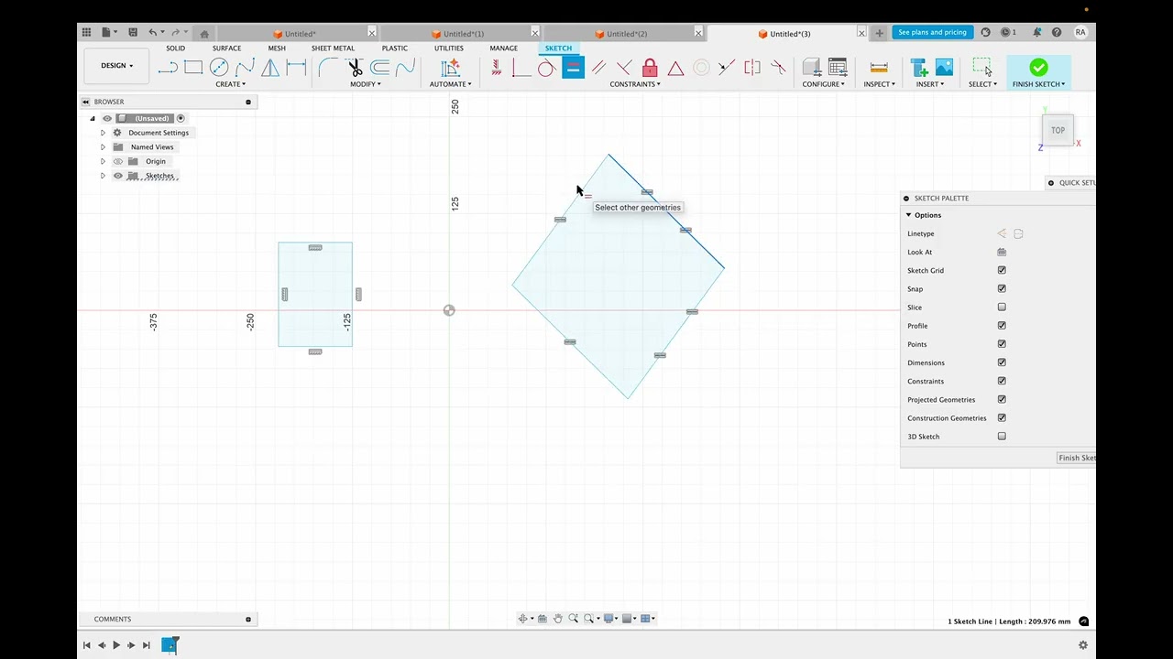The image size is (1173, 659).
Task: Select the Perpendicular constraint icon
Action: [x=624, y=68]
